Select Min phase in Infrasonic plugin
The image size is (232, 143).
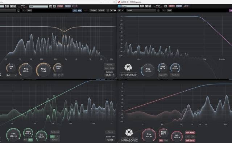pos(161,140)
